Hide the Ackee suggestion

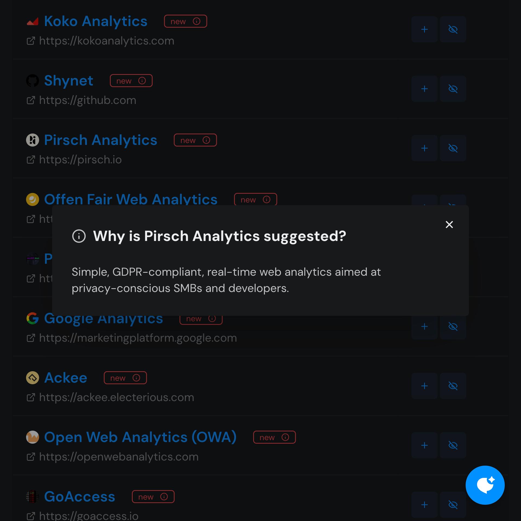[453, 386]
